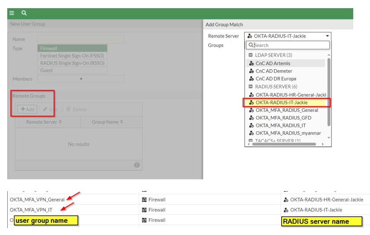The image size is (370, 235).
Task: Collapse the LDAP SERVER (3) group
Action: (x=251, y=55)
